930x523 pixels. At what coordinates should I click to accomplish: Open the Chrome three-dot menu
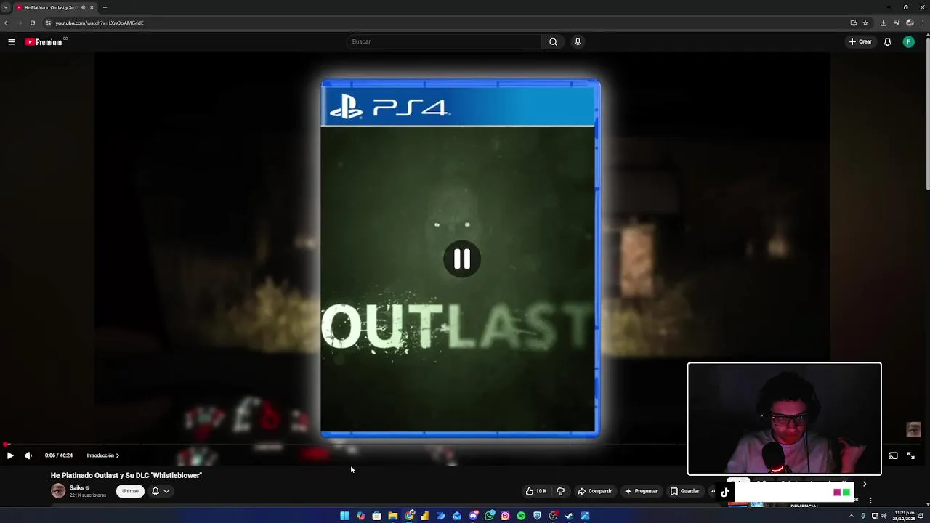923,23
